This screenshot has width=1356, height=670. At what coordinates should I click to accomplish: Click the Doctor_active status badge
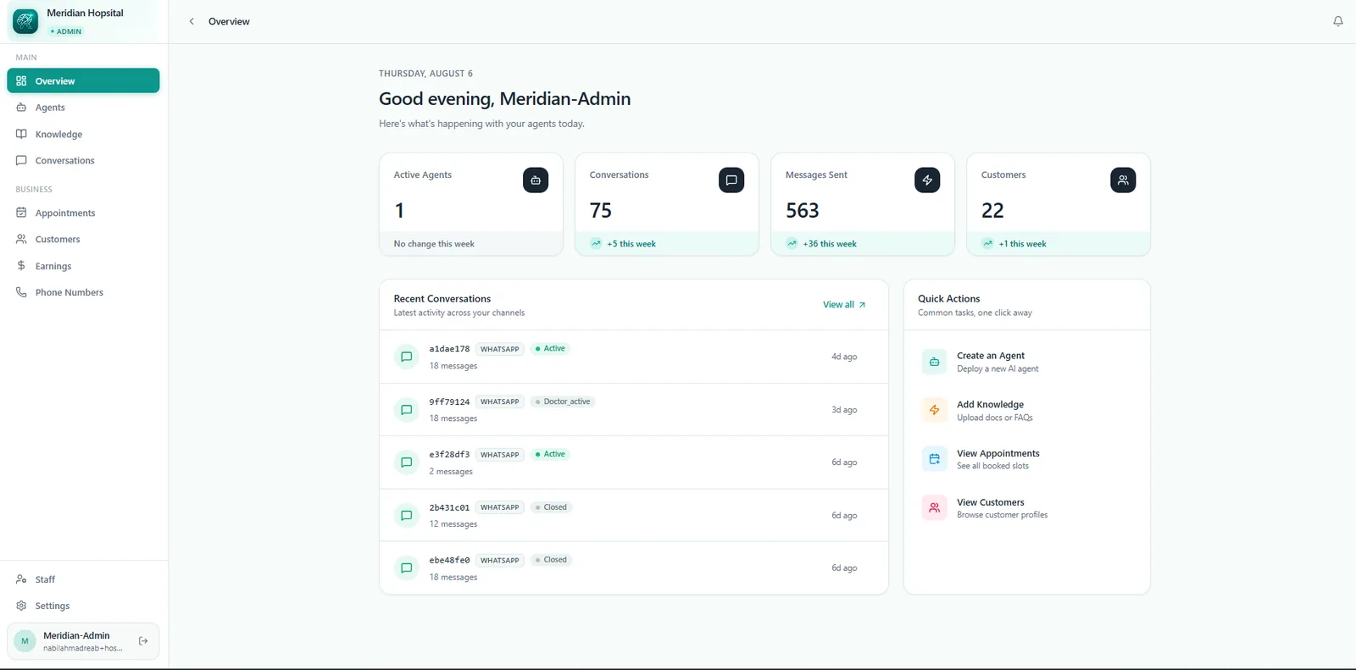coord(563,401)
